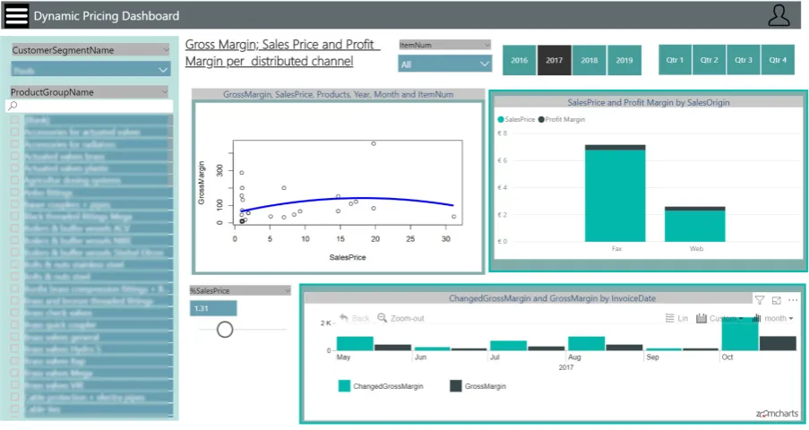Open the user profile icon

pyautogui.click(x=779, y=15)
